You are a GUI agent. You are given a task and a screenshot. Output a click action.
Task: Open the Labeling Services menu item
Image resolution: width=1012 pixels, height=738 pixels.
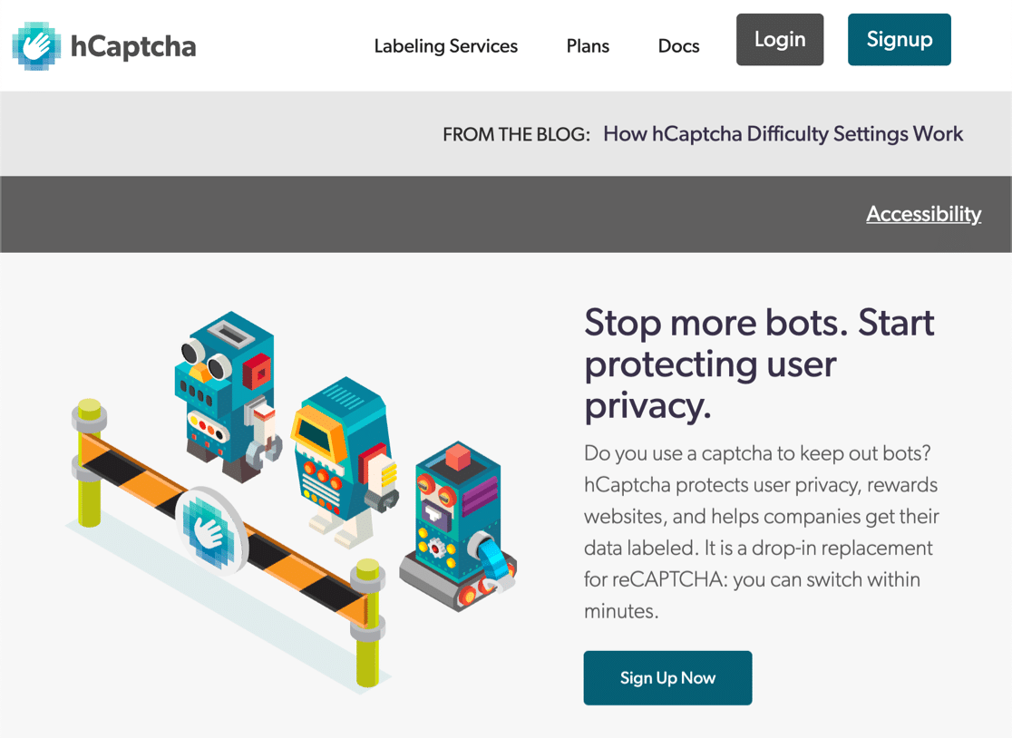(446, 46)
